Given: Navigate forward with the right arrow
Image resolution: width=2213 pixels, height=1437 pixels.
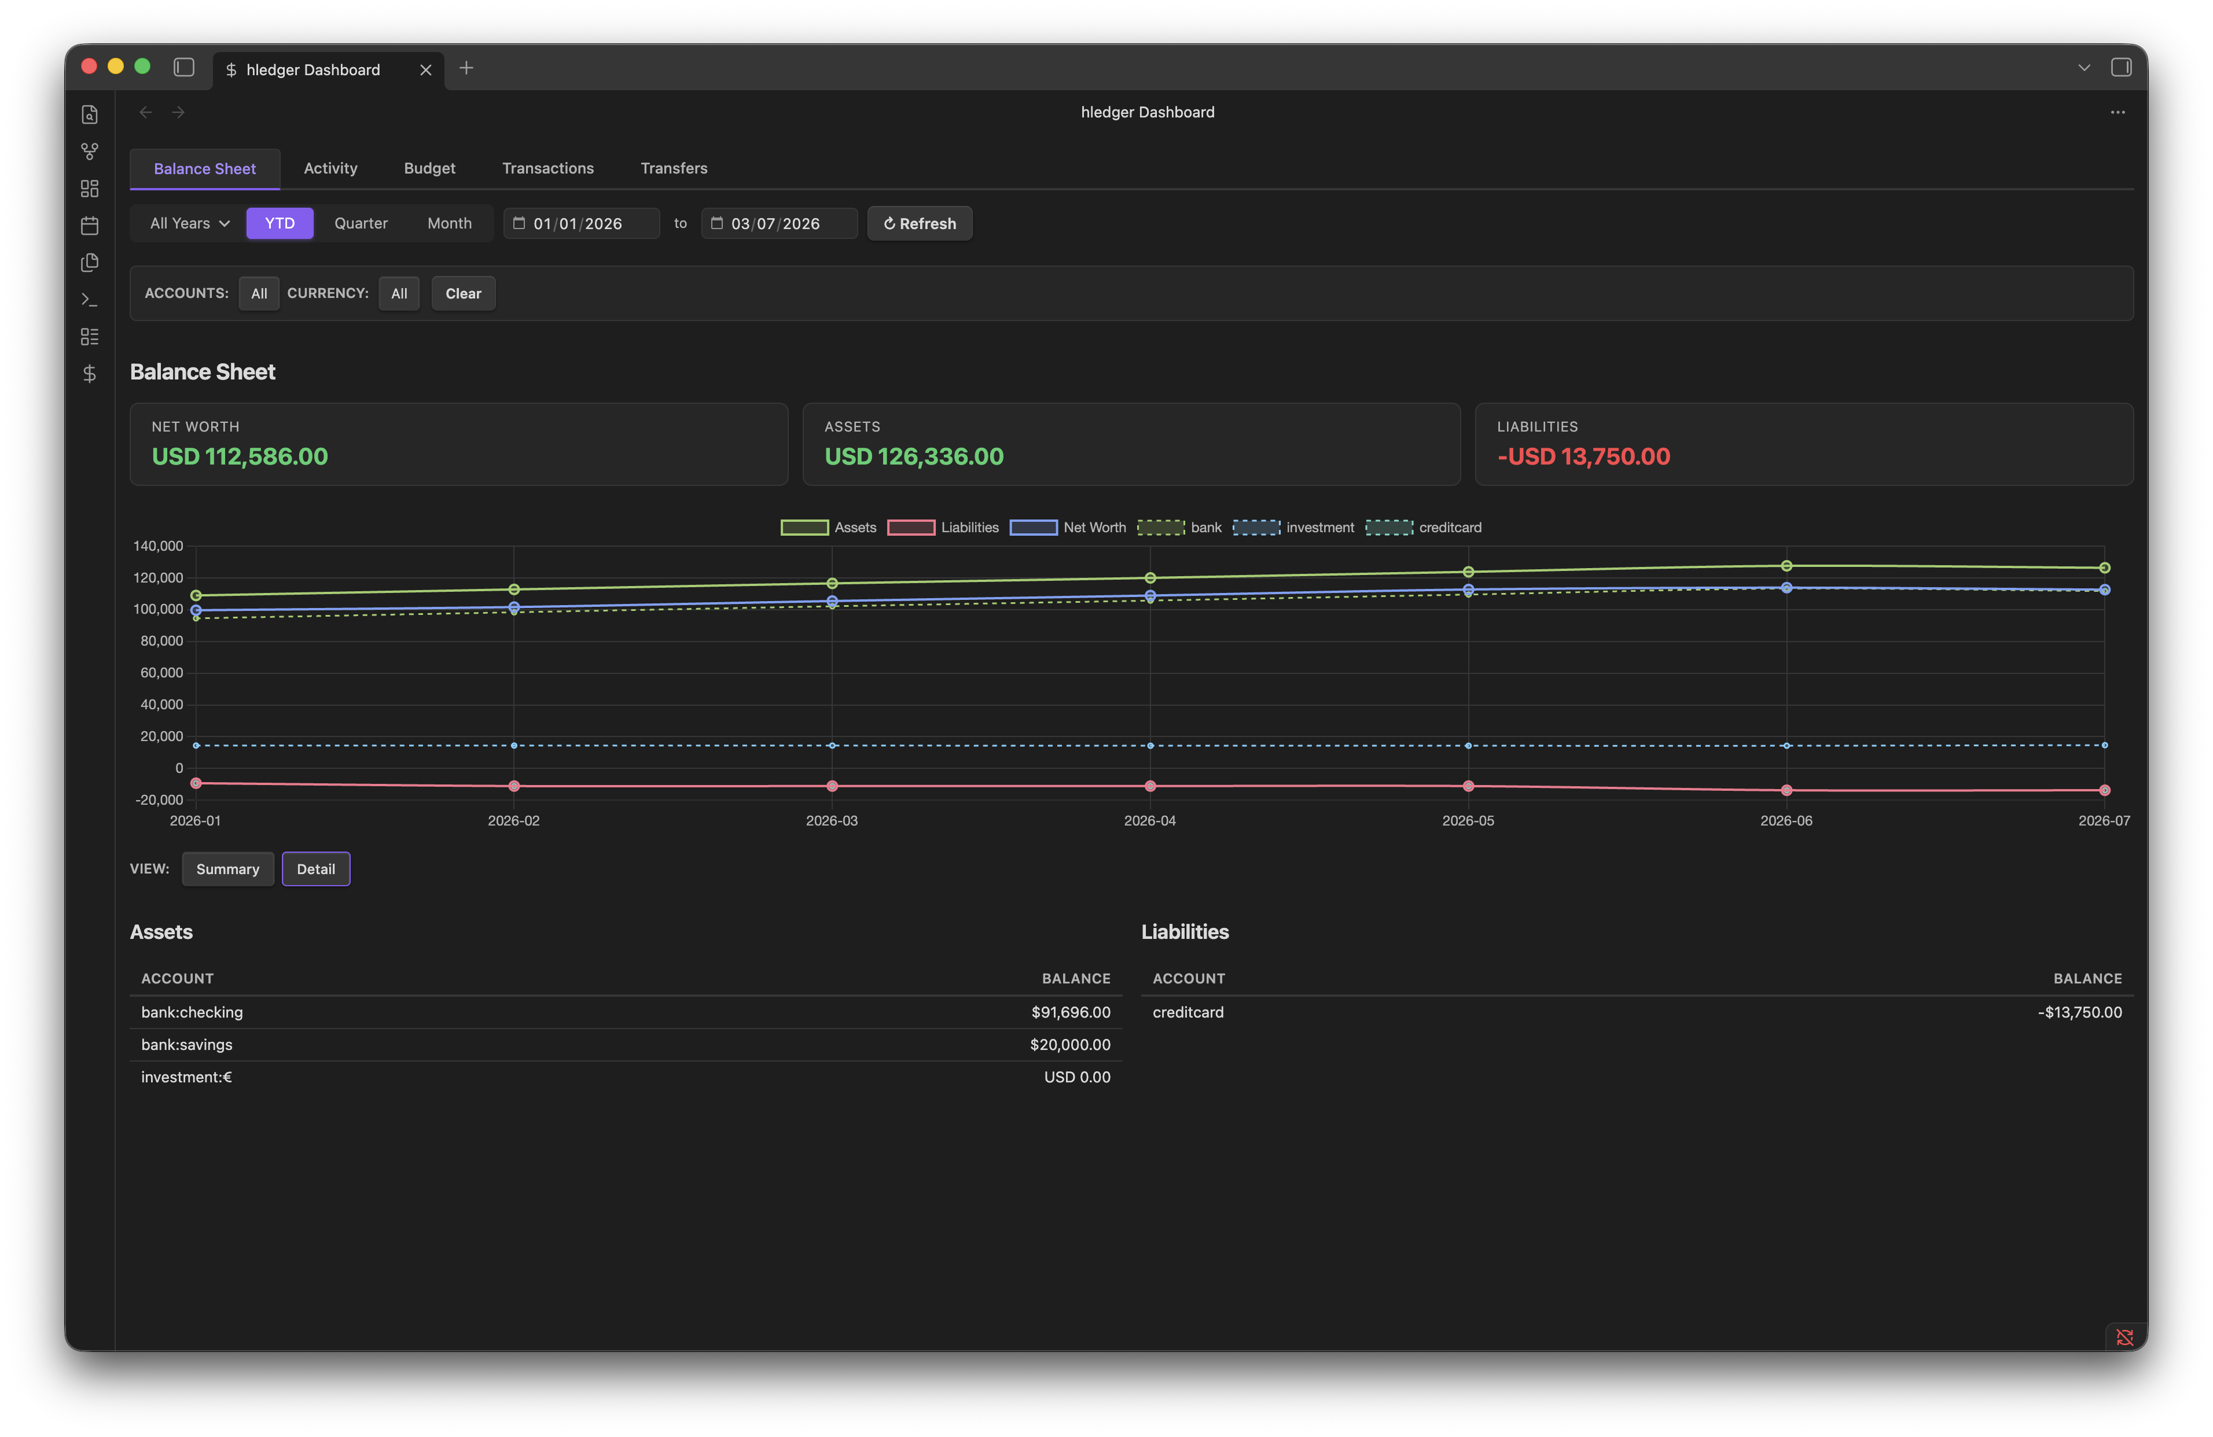Looking at the screenshot, I should point(178,112).
